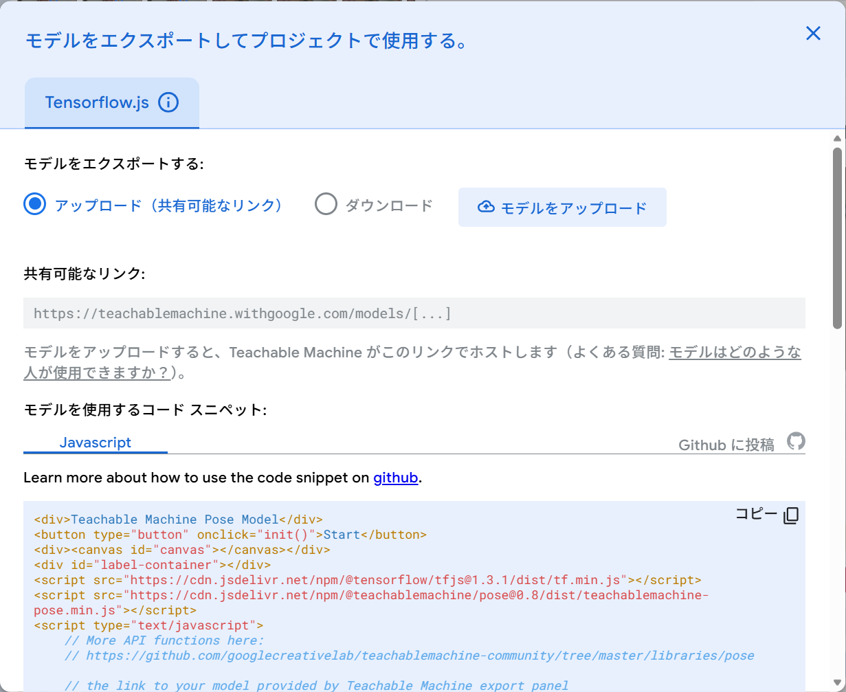Click the Github に投稿 link
This screenshot has width=846, height=692.
click(x=726, y=445)
